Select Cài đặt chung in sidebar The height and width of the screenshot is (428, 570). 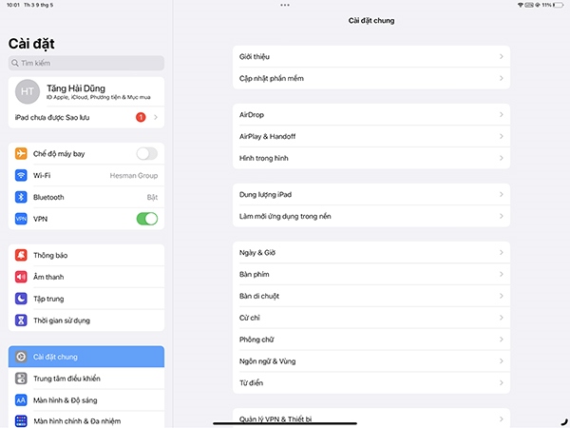coord(85,357)
